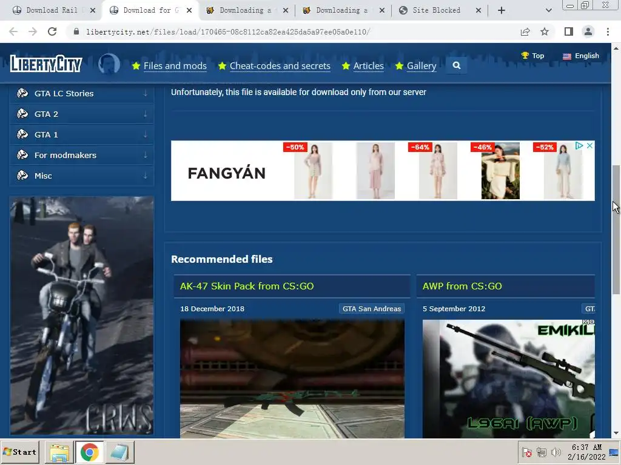
Task: Click the GTA 2 sidebar icon
Action: 22,113
